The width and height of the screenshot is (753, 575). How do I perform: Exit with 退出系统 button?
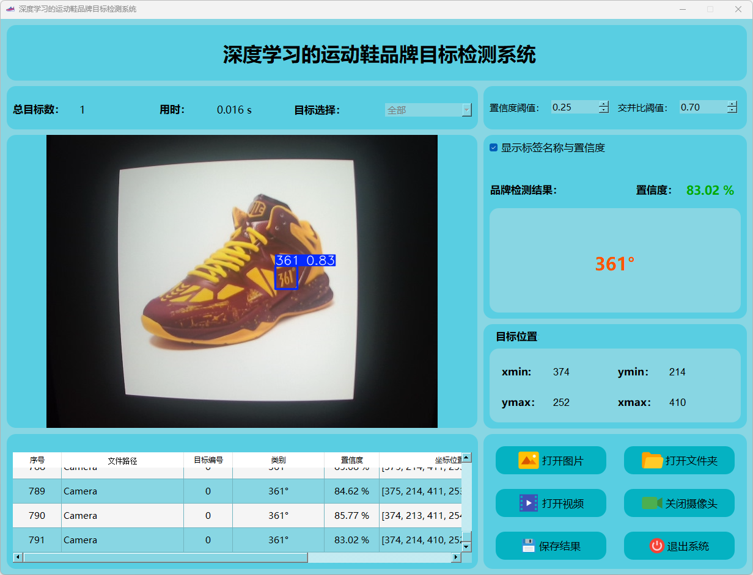[x=679, y=546]
